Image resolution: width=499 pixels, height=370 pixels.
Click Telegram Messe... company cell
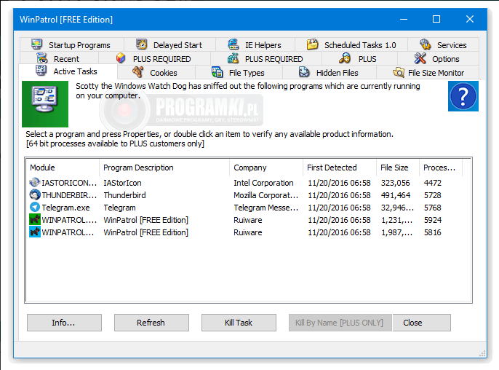(x=266, y=208)
